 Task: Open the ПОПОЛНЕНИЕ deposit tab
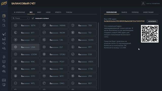pos(111,12)
